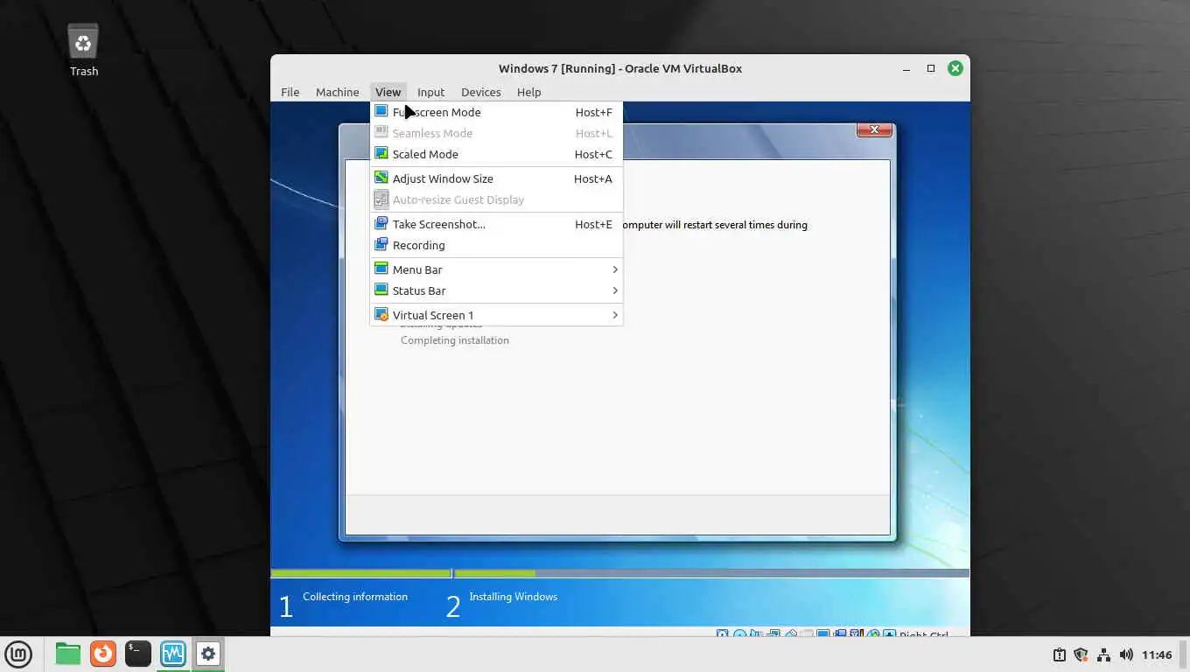
Task: Open the Update Manager shield icon
Action: coord(1081,654)
